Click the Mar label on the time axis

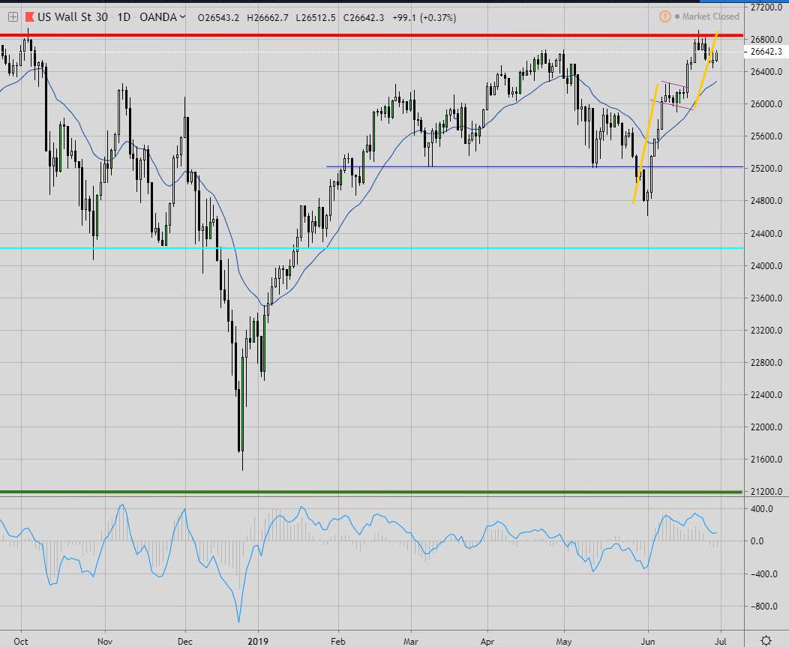coord(411,642)
